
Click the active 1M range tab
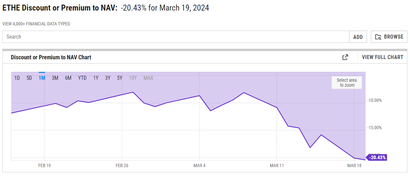click(42, 78)
